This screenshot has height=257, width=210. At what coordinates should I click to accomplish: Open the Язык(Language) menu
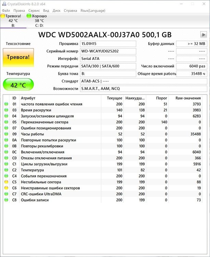93,11
